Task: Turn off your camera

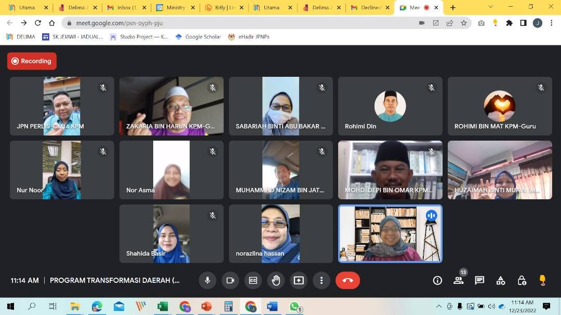Action: coord(230,280)
